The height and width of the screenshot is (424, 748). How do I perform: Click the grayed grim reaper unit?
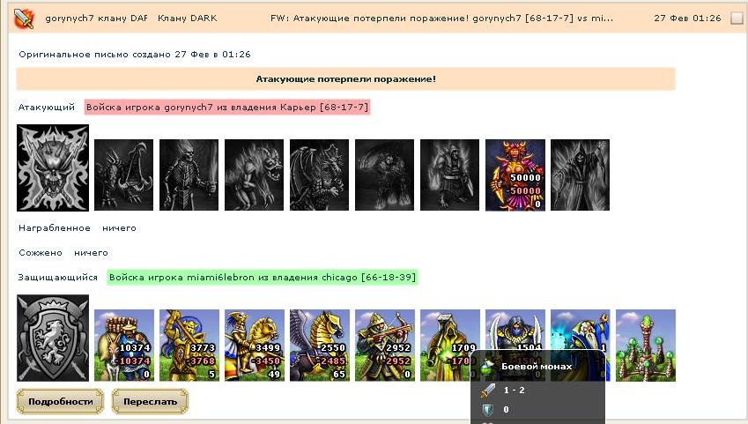pyautogui.click(x=580, y=175)
